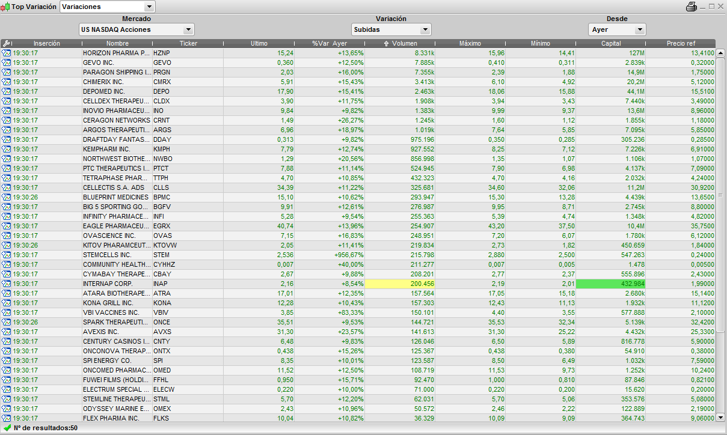Open the printer icon
The width and height of the screenshot is (727, 435).
[x=692, y=7]
